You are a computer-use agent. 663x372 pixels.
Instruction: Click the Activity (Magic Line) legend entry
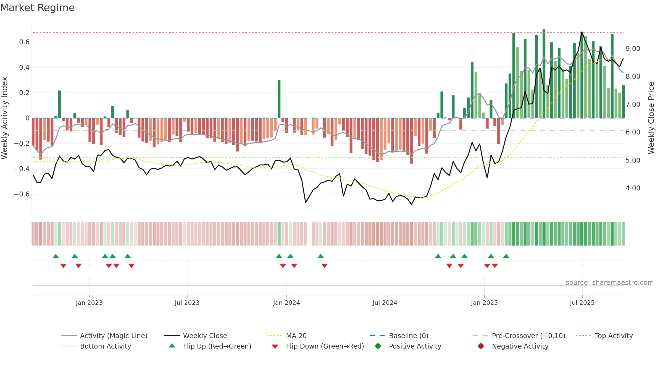(x=104, y=336)
